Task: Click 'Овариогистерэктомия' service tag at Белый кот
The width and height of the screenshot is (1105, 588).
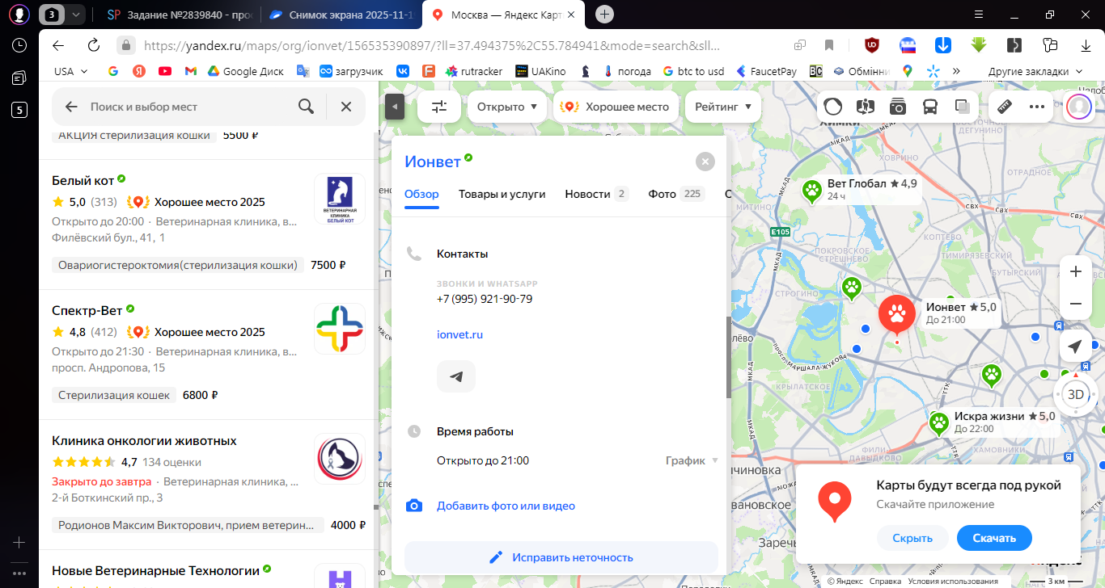Action: pos(178,265)
